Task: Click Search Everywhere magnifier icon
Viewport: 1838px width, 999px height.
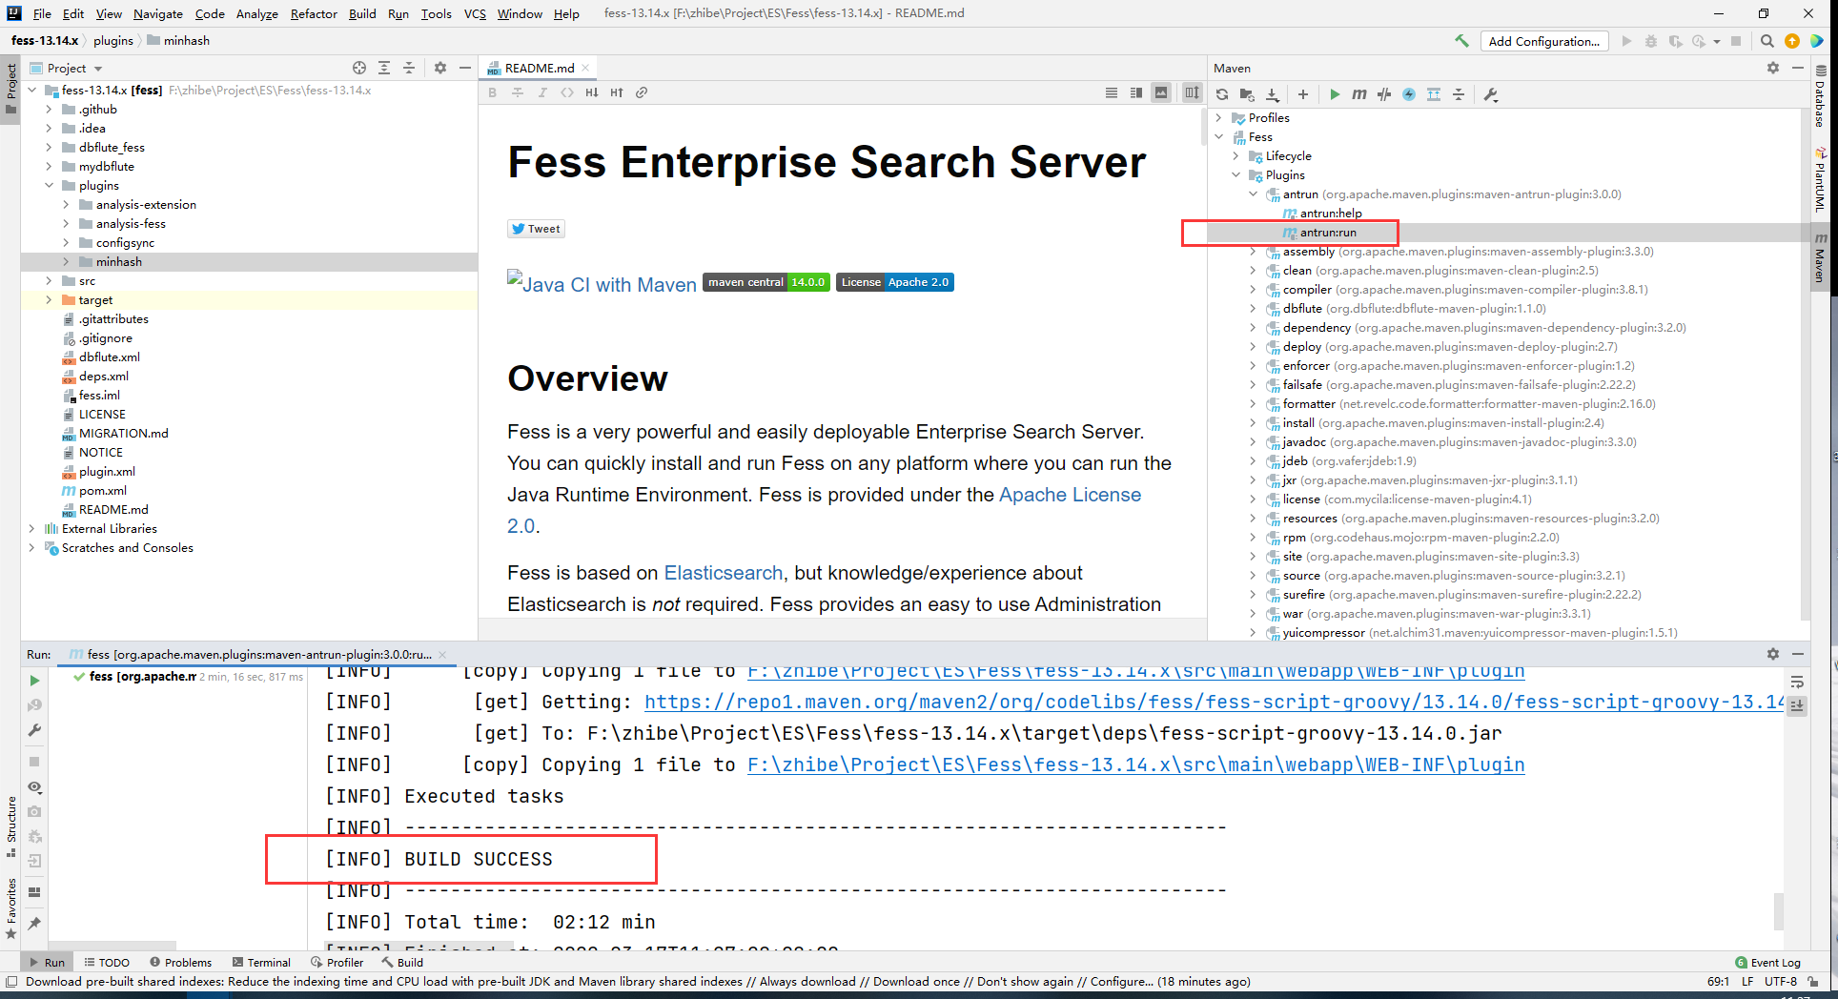Action: 1767,41
